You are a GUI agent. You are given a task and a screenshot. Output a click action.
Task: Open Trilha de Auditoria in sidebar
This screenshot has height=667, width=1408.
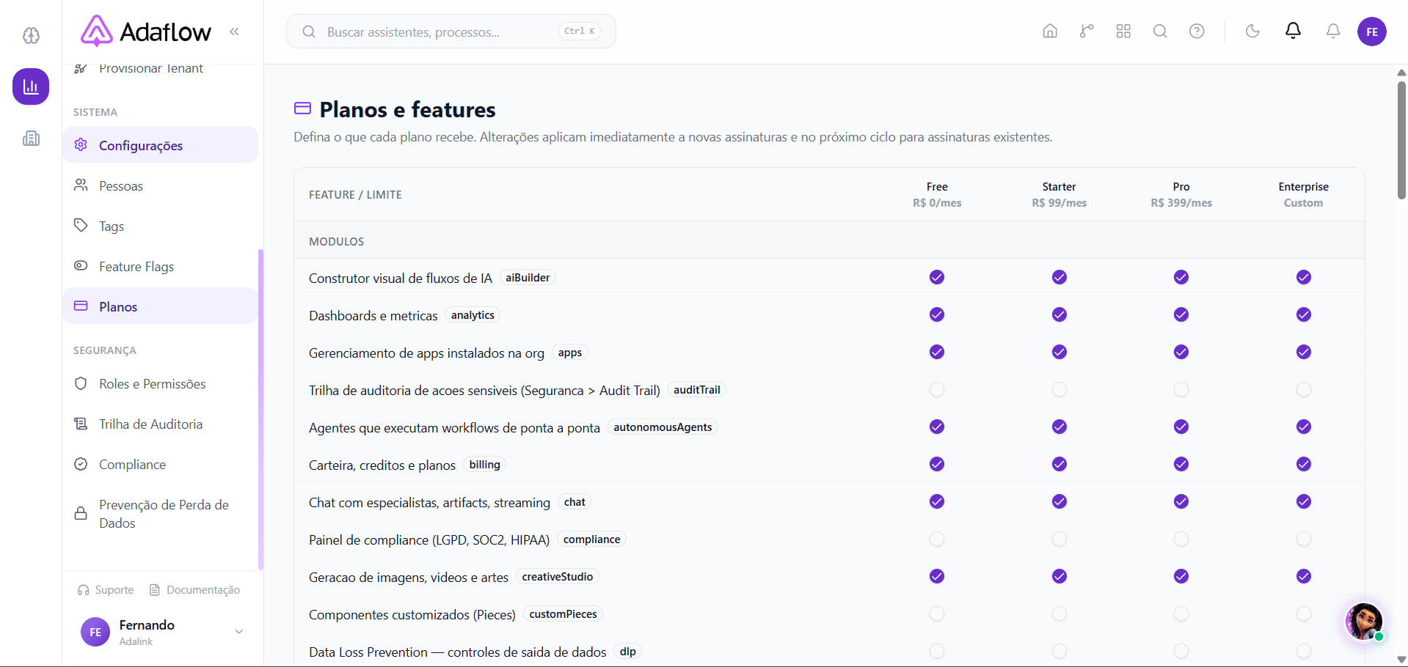pyautogui.click(x=160, y=424)
